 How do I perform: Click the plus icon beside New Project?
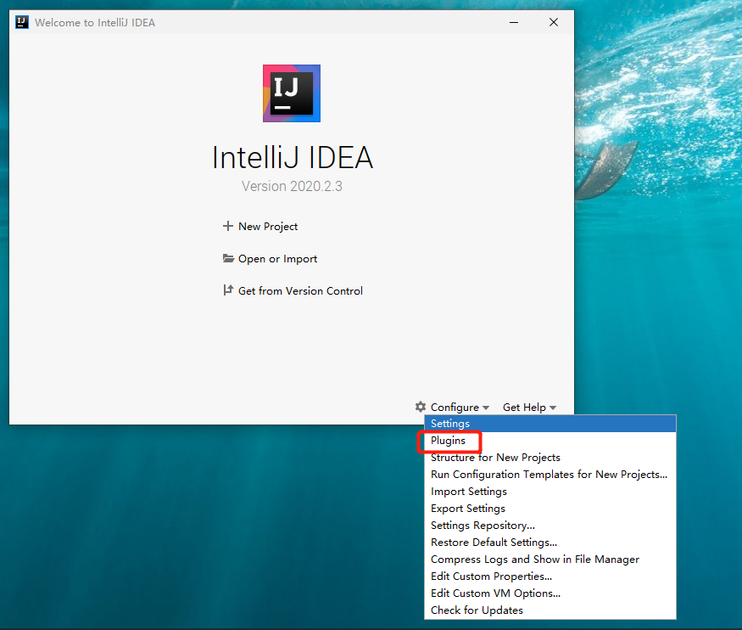click(x=228, y=226)
